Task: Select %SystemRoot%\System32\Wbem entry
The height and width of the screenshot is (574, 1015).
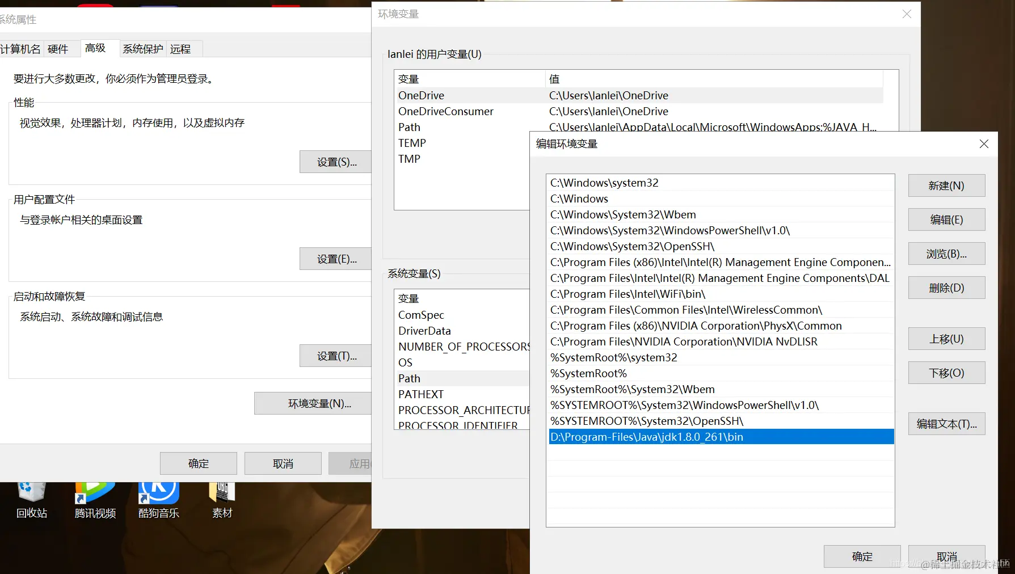Action: tap(721, 389)
